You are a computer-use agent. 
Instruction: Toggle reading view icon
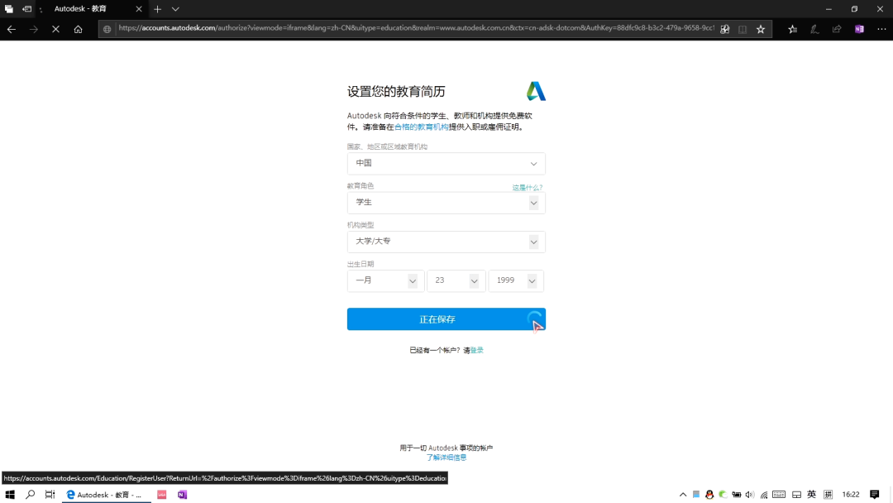coord(743,29)
